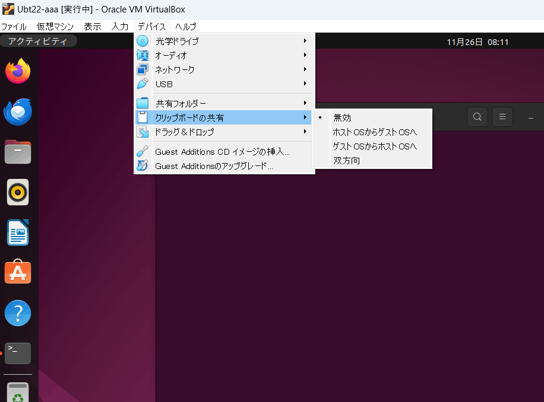Image resolution: width=544 pixels, height=402 pixels.
Task: Open the clock 11月26日 08:11
Action: point(477,42)
